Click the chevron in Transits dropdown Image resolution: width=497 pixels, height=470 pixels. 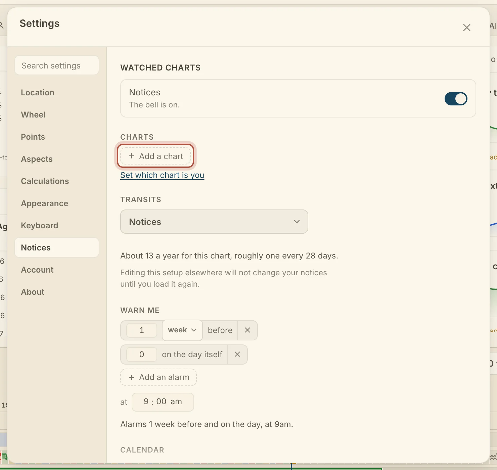pyautogui.click(x=297, y=222)
